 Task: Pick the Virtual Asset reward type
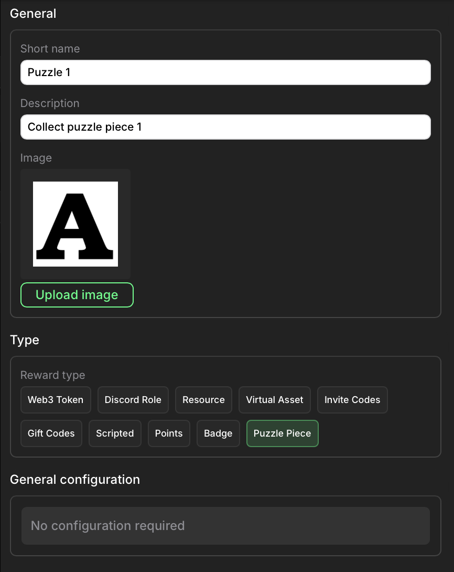coord(275,400)
